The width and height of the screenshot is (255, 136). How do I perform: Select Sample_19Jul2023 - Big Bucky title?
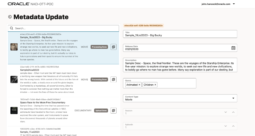(36, 37)
